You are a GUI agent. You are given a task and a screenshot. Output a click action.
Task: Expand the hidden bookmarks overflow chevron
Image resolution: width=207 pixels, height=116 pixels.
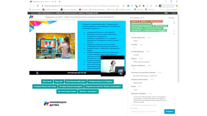(161, 10)
